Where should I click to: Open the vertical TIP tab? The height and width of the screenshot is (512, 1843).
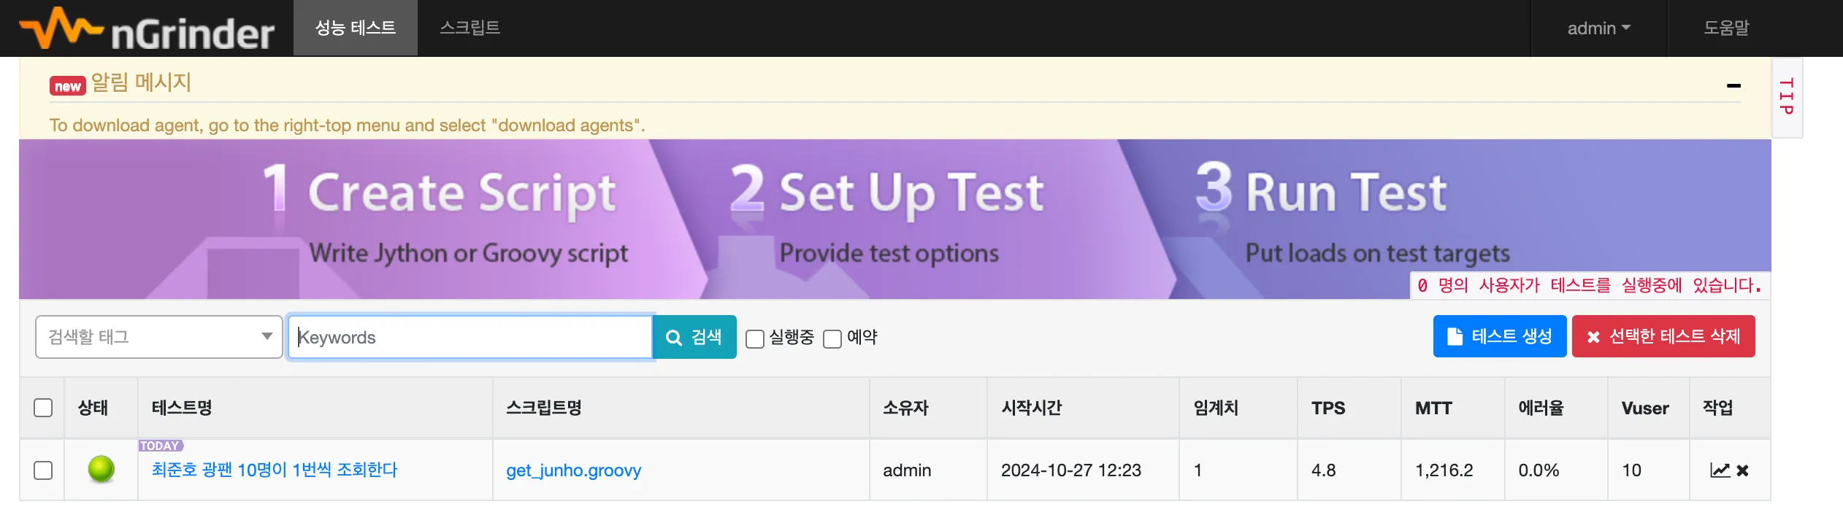(x=1786, y=97)
